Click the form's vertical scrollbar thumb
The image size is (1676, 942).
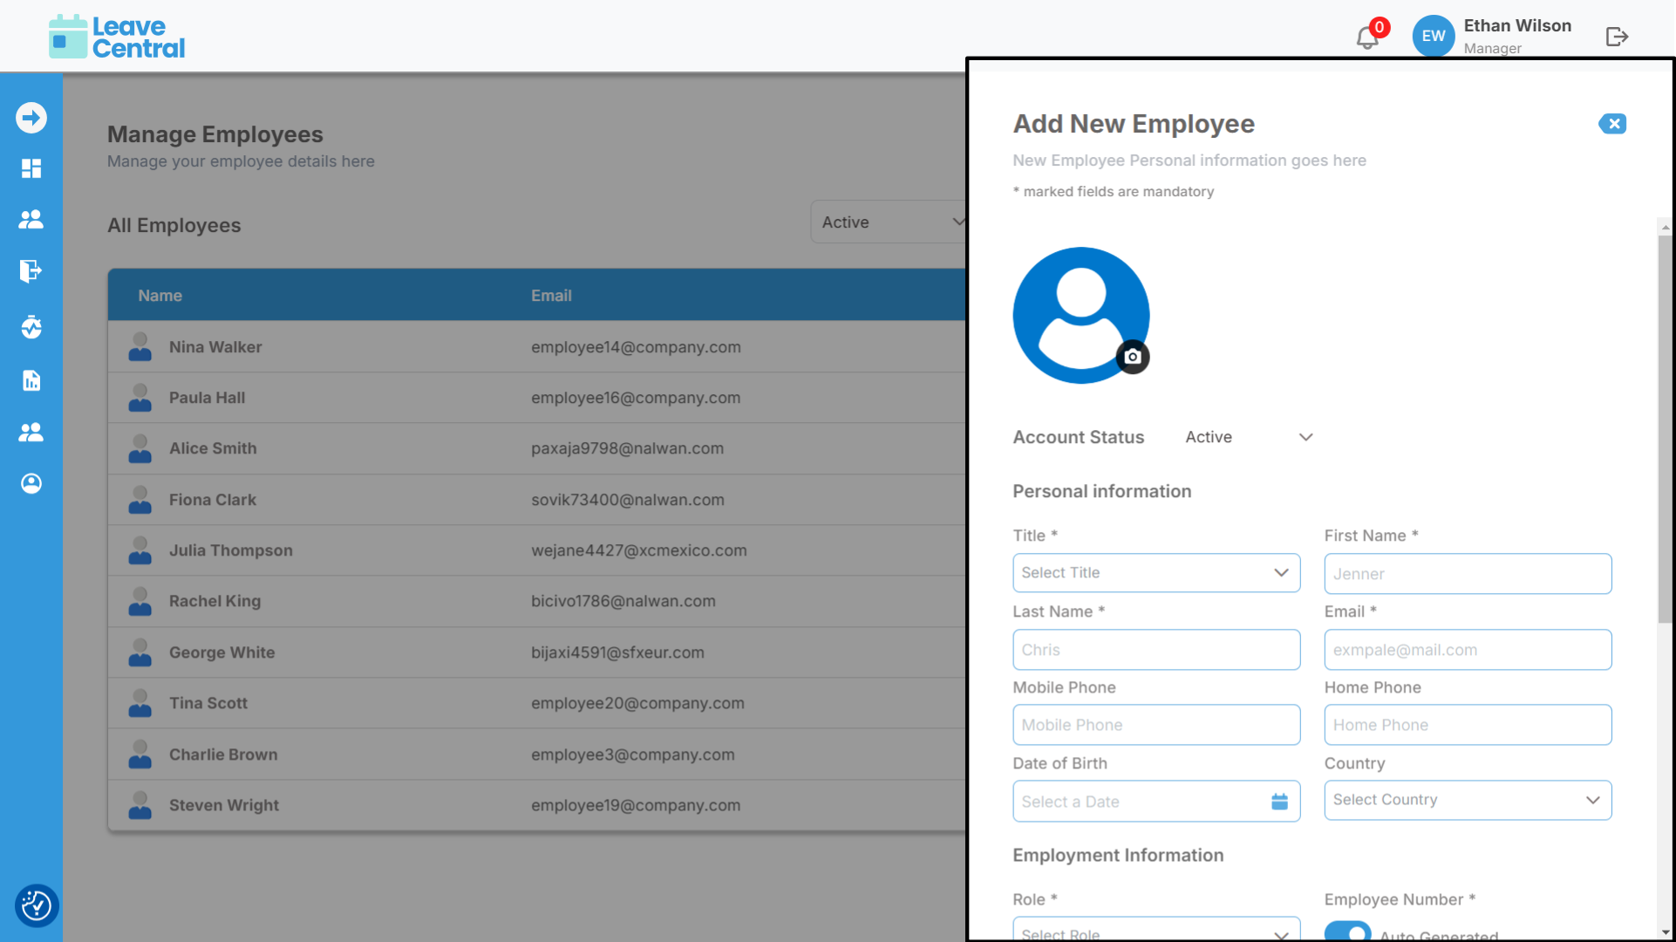point(1665,427)
